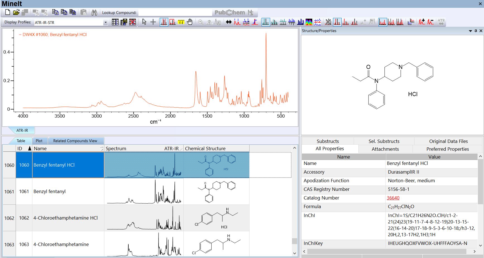Toggle the pin on Structure/Properties panel
484x258 pixels.
476,31
